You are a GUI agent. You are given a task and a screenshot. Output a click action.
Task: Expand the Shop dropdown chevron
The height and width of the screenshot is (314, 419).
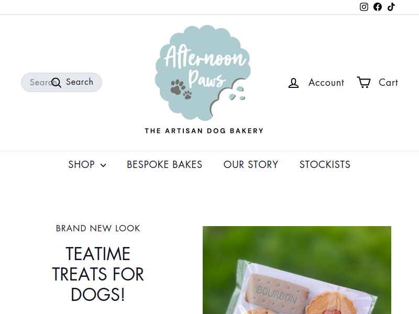point(103,165)
